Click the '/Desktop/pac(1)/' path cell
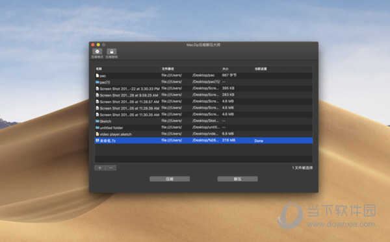Image resolution: width=390 pixels, height=242 pixels. (206, 81)
